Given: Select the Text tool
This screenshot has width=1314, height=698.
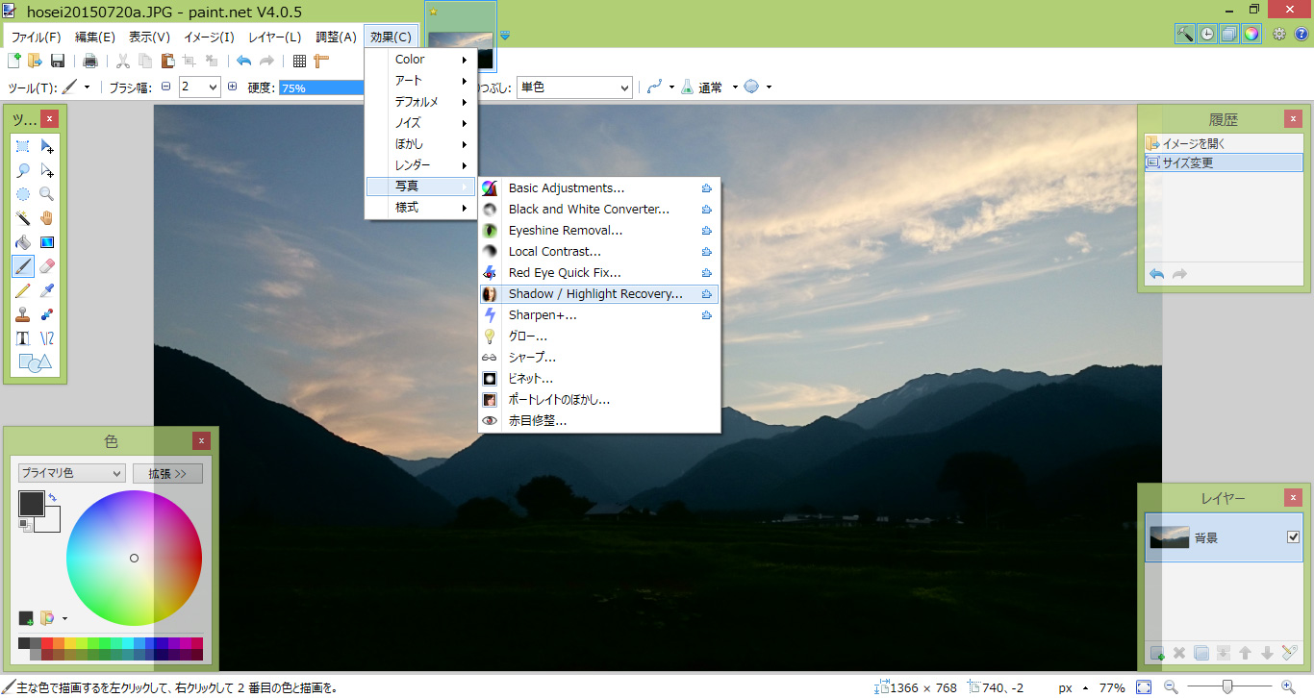Looking at the screenshot, I should point(23,338).
